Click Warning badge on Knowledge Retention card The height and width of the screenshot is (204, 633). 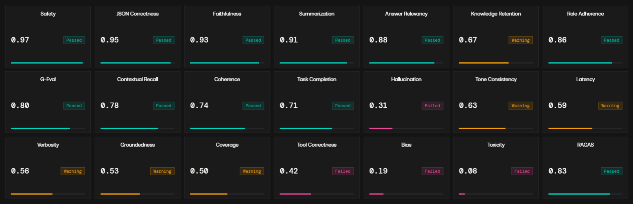(x=521, y=40)
